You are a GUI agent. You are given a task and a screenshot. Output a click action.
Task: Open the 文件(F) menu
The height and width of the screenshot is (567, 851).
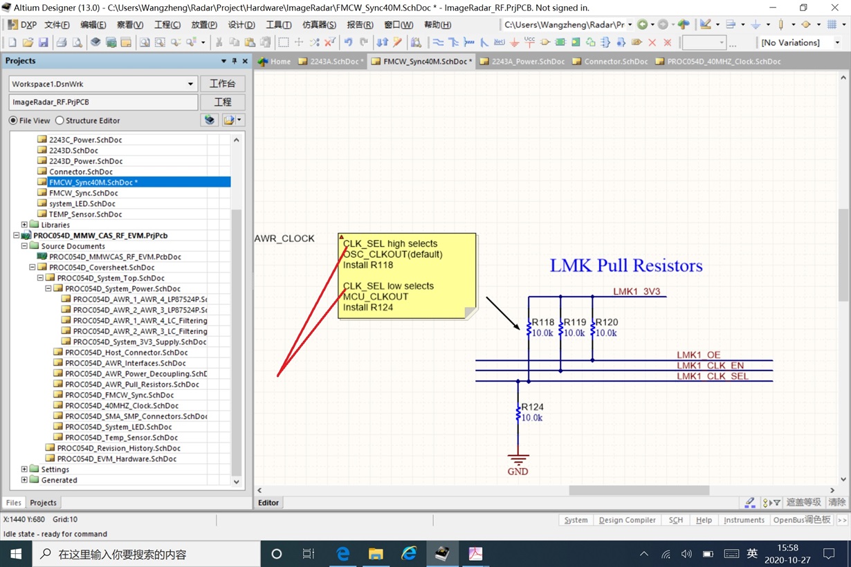point(57,24)
